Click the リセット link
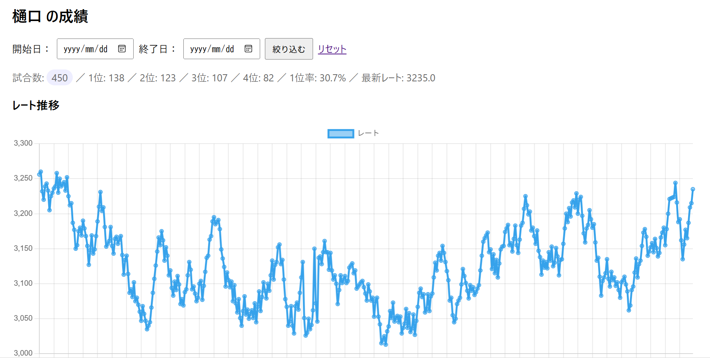The image size is (710, 358). (332, 49)
